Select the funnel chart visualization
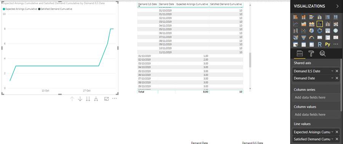The image size is (343, 144). [x=304, y=38]
